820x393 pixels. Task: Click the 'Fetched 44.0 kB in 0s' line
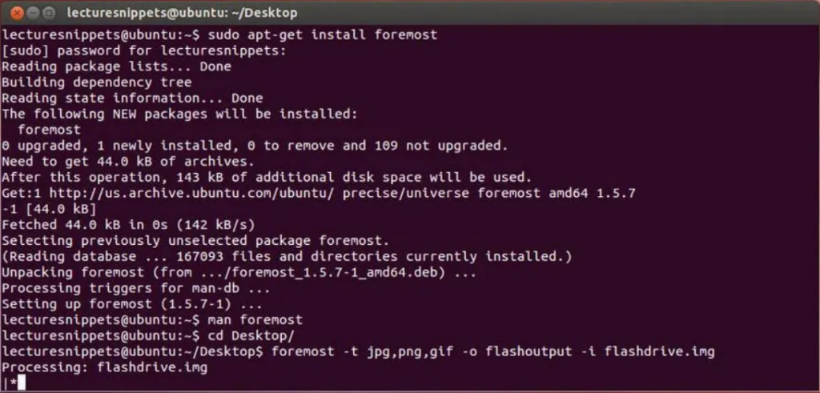click(x=128, y=225)
